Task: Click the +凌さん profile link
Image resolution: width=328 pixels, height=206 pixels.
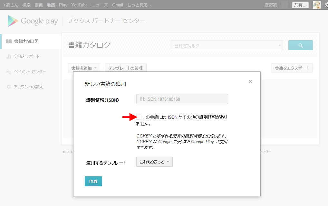Action: (x=11, y=5)
